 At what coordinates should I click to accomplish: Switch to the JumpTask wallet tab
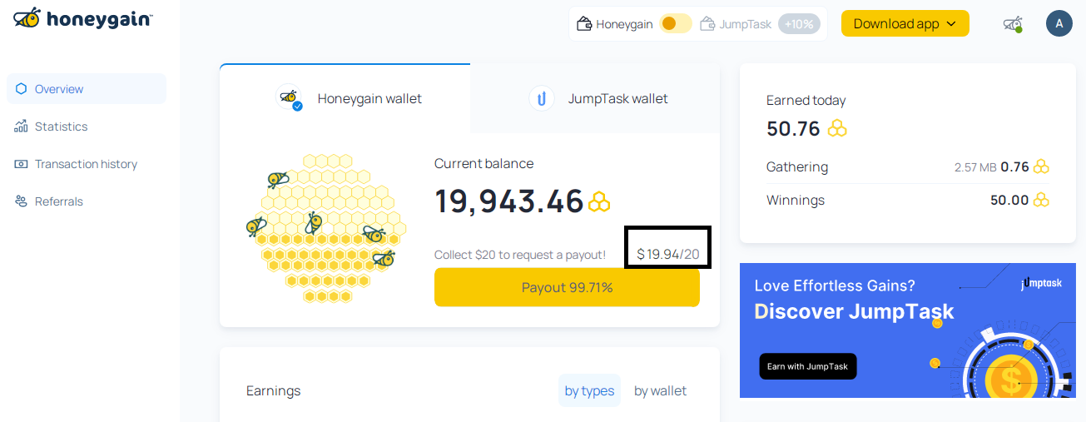pos(595,98)
